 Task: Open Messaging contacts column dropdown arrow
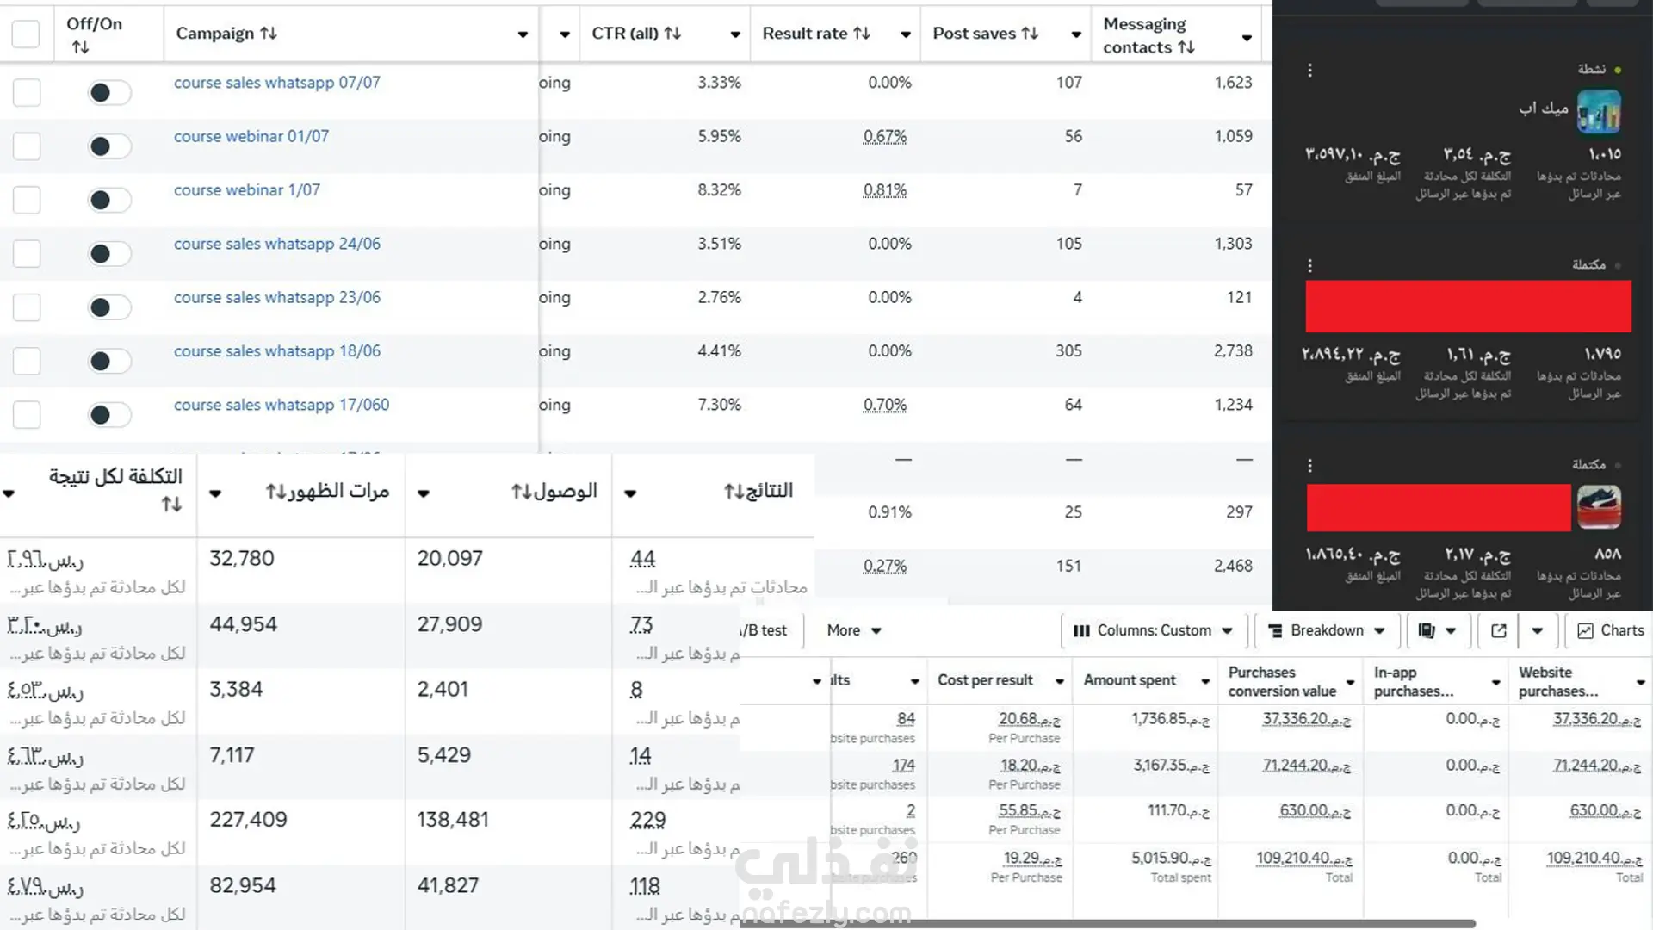click(x=1247, y=38)
